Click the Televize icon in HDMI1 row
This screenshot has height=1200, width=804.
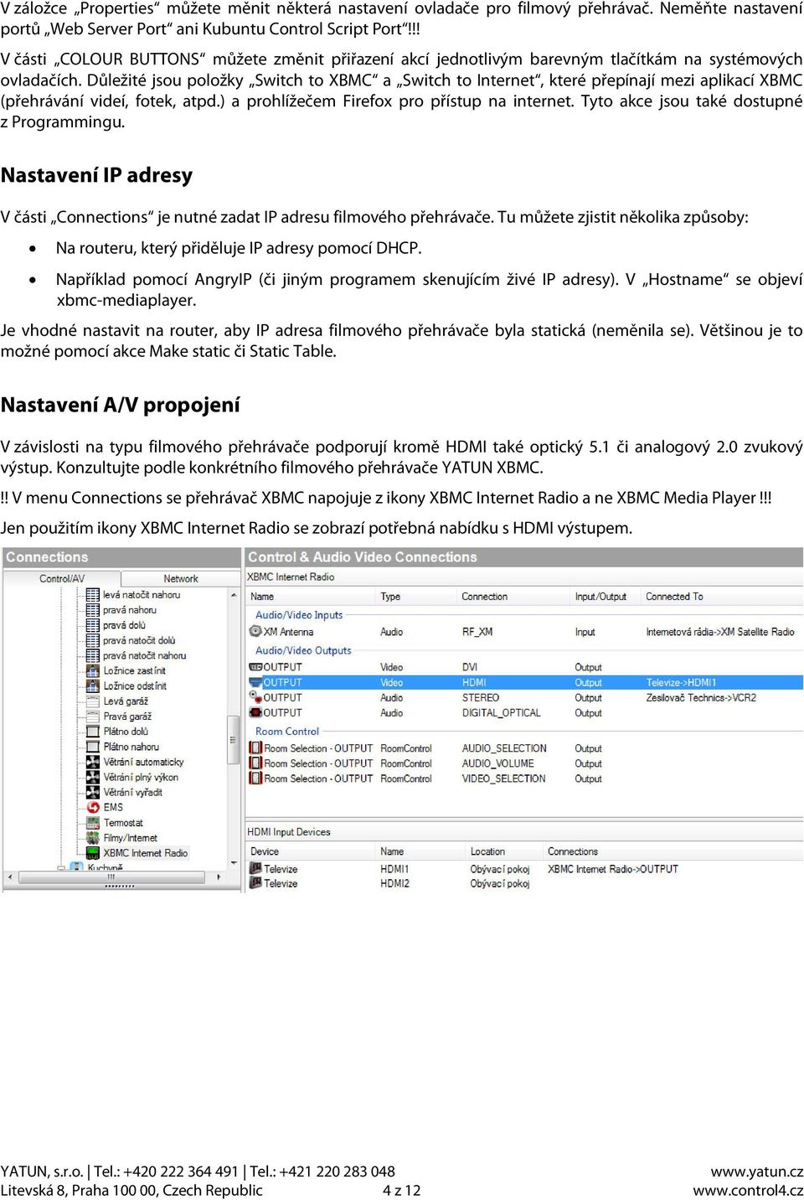click(x=255, y=869)
